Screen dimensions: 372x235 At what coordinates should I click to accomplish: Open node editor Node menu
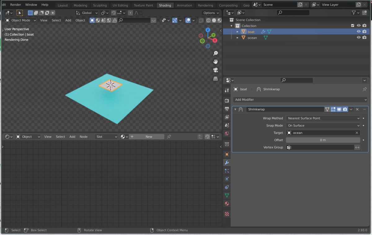[83, 137]
